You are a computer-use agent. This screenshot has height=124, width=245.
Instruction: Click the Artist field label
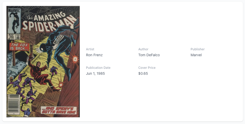click(x=90, y=49)
